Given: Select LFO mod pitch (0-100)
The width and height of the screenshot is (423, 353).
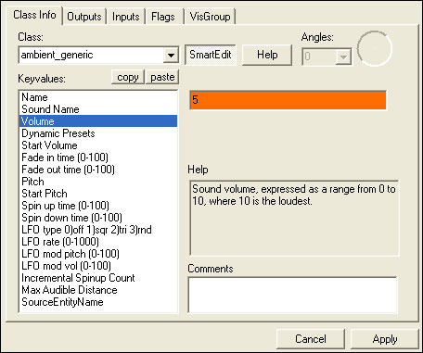Looking at the screenshot, I should [98, 254].
